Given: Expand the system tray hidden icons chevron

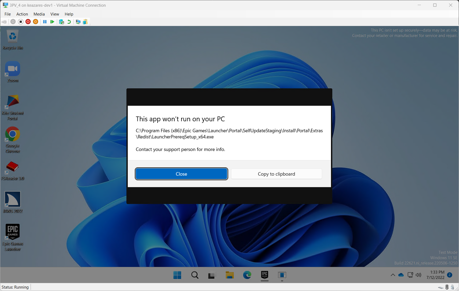Looking at the screenshot, I should pos(393,275).
